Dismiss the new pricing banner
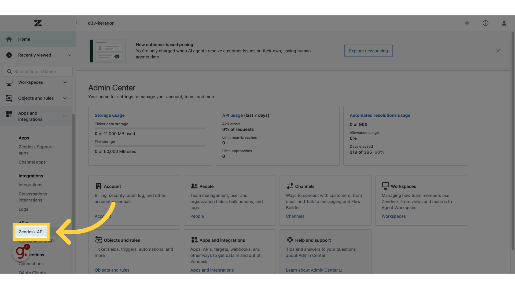 click(498, 51)
